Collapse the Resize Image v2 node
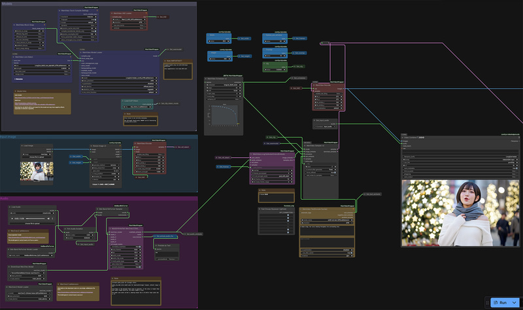Screen dimensions: 523x310 pos(92,146)
